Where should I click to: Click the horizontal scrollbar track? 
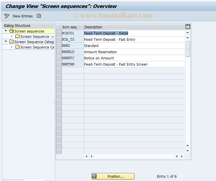click(x=134, y=156)
